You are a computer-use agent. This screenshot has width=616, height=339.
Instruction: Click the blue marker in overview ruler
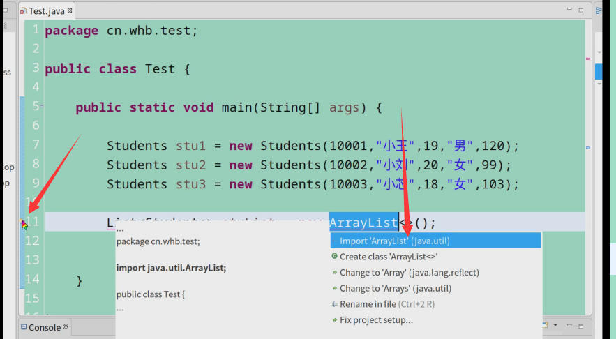(588, 148)
